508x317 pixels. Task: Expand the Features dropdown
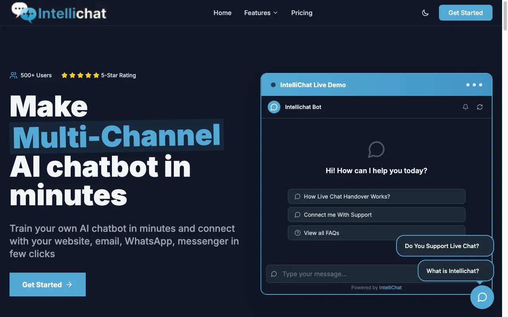coord(261,13)
